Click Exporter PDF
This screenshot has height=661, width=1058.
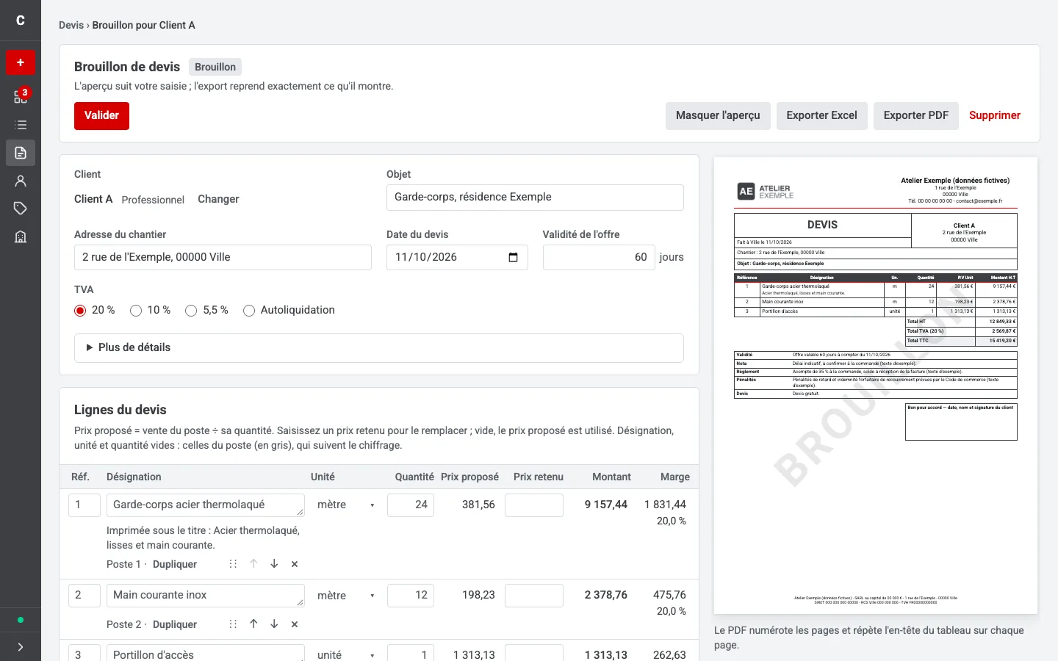click(915, 116)
